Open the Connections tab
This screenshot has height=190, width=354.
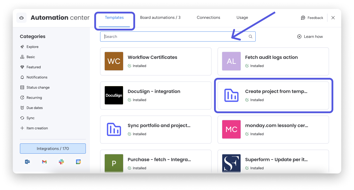pyautogui.click(x=208, y=17)
